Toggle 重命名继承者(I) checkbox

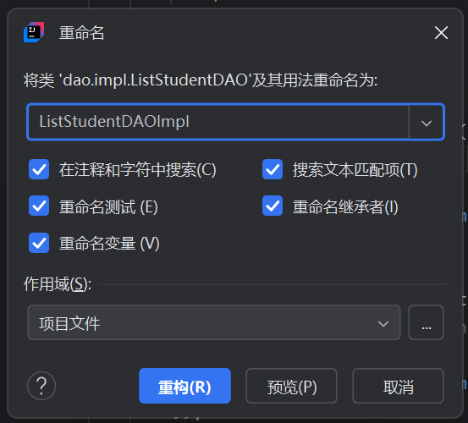pyautogui.click(x=273, y=206)
